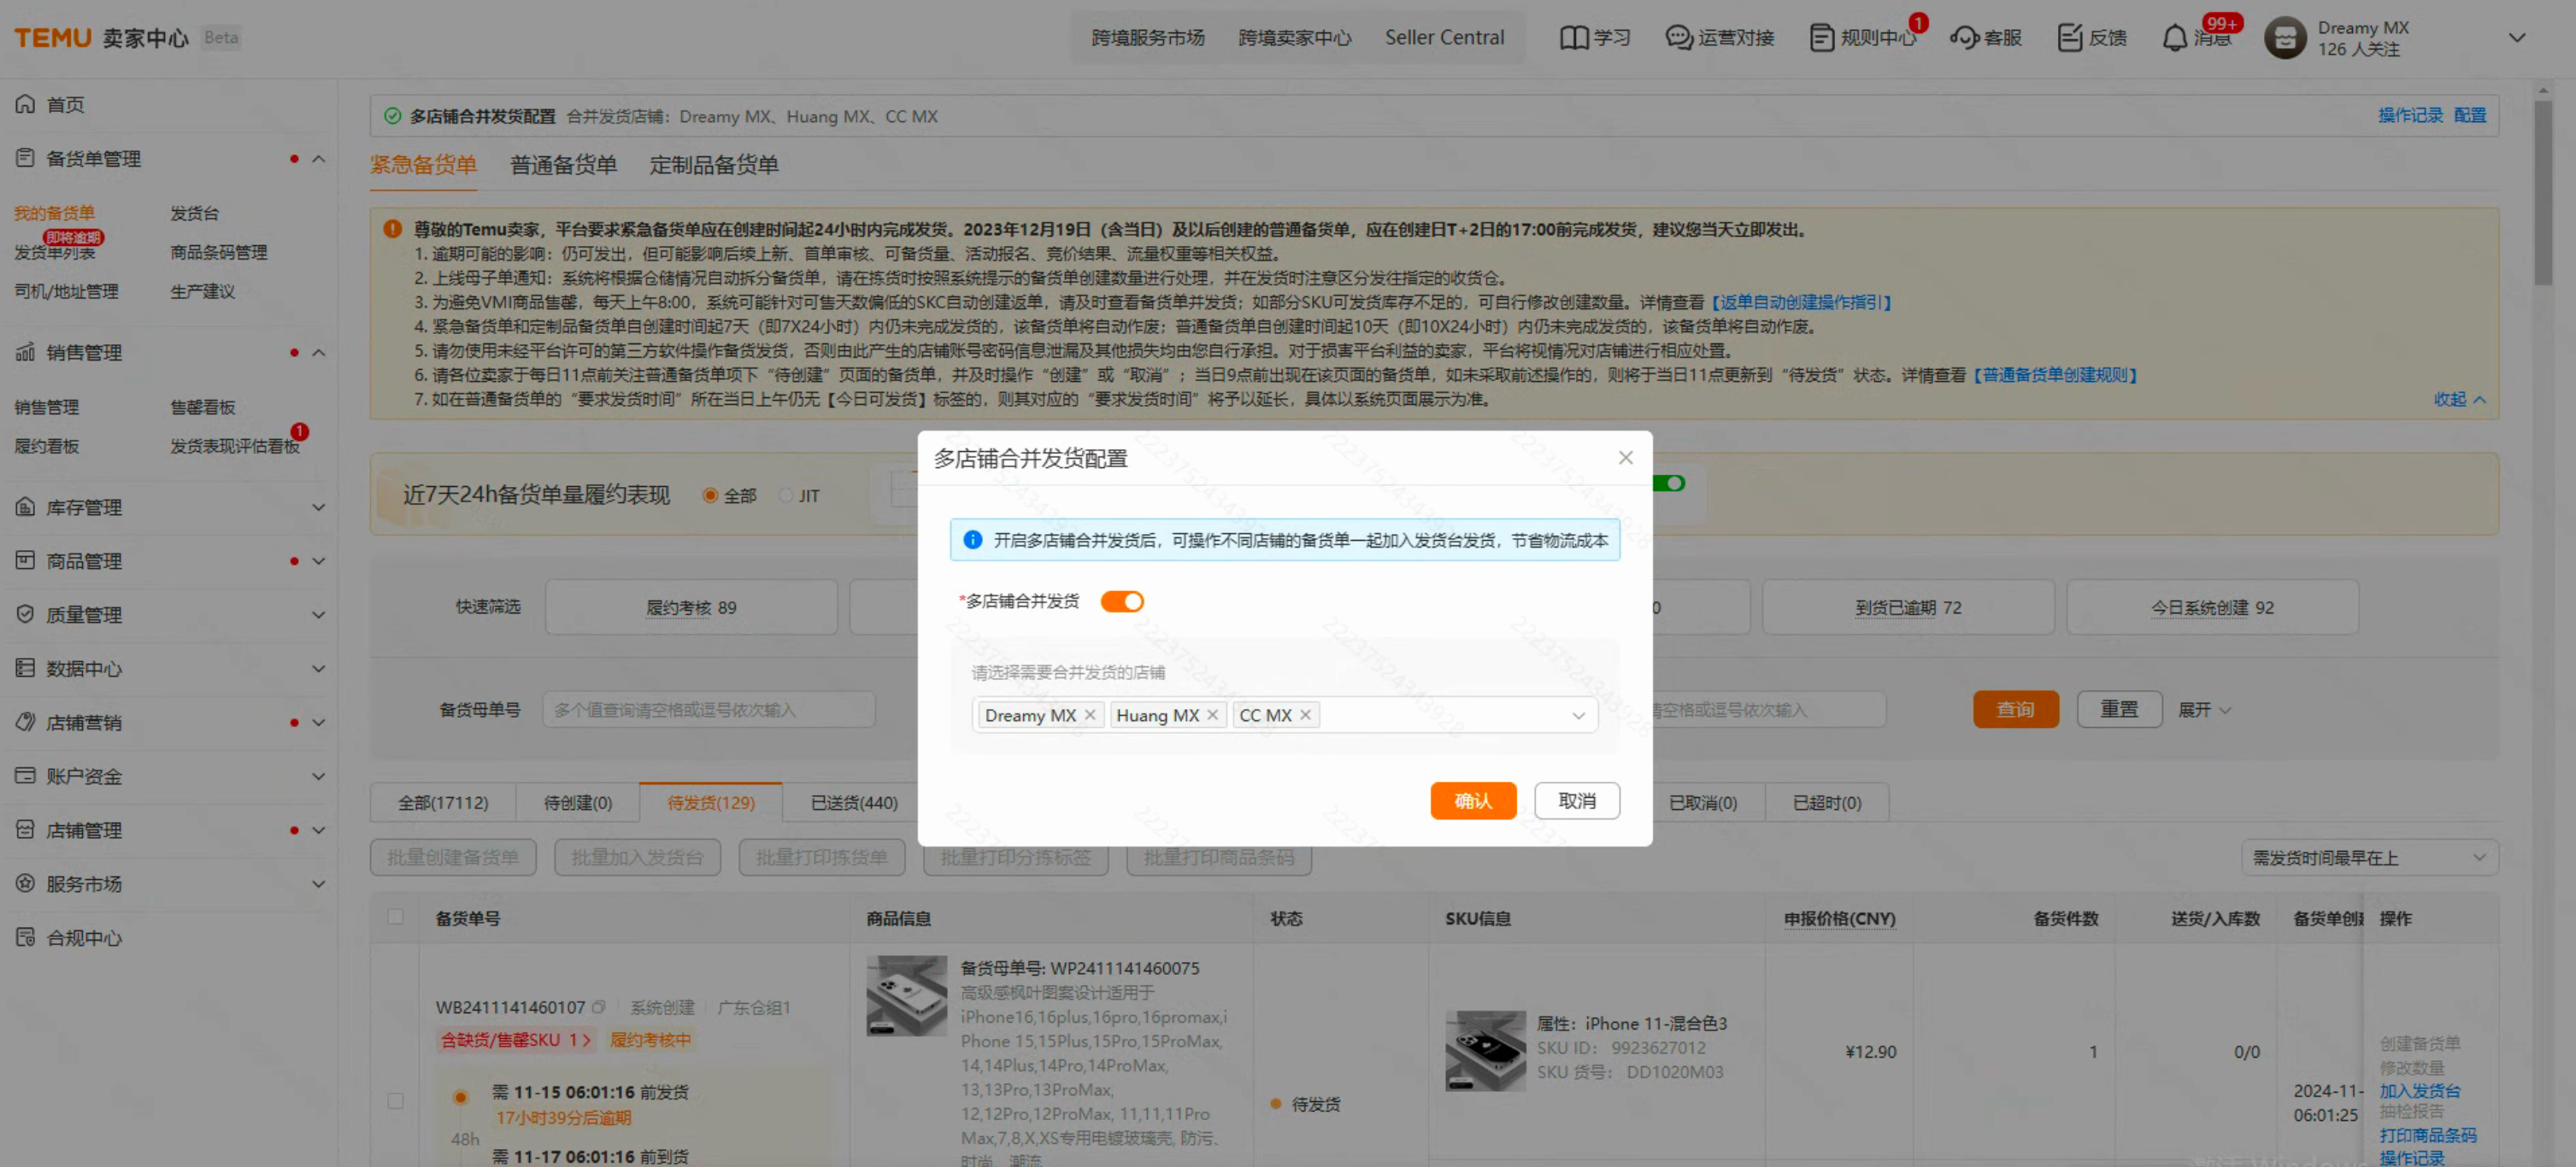This screenshot has width=2576, height=1167.
Task: Select the JIT radio button
Action: pyautogui.click(x=785, y=496)
